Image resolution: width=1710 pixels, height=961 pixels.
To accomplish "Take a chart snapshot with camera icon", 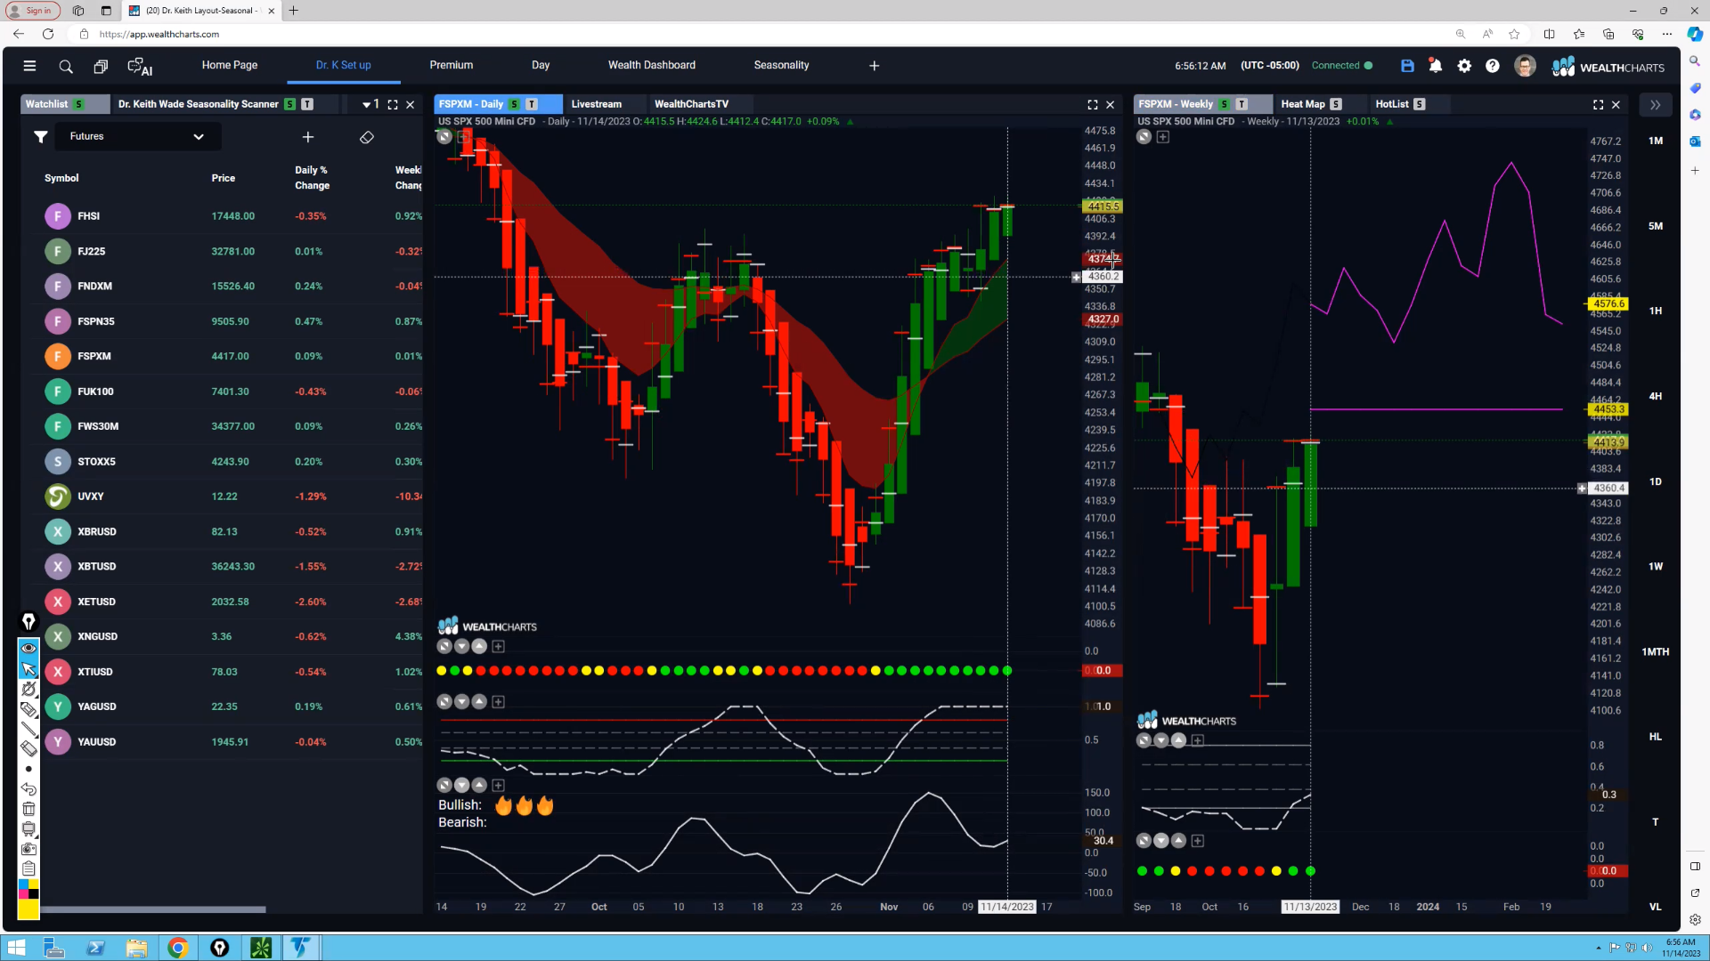I will point(28,849).
